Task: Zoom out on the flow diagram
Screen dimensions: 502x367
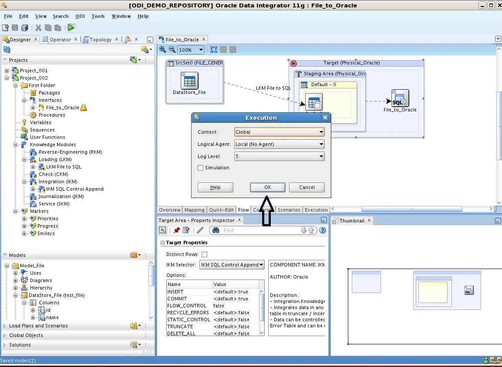Action: [172, 50]
